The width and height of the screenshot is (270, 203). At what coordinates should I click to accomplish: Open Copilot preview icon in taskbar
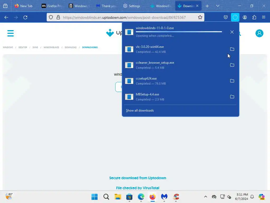click(262, 197)
